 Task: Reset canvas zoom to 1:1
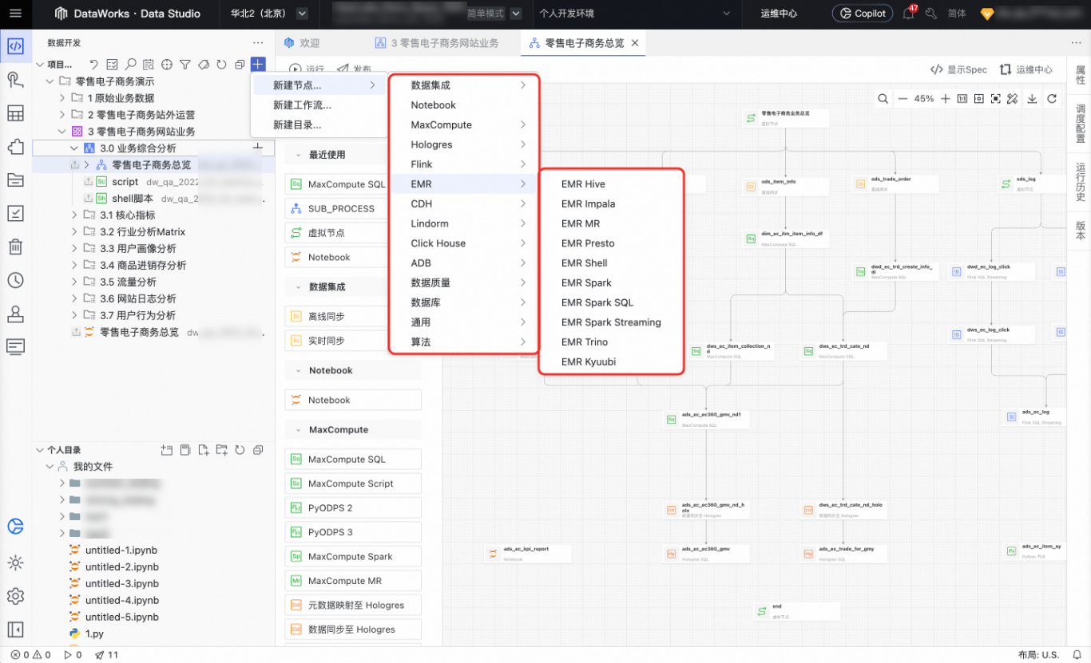coord(962,99)
